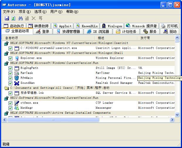This screenshot has width=182, height=148.
Task: Click the Save toolbar icon
Action: point(7,18)
